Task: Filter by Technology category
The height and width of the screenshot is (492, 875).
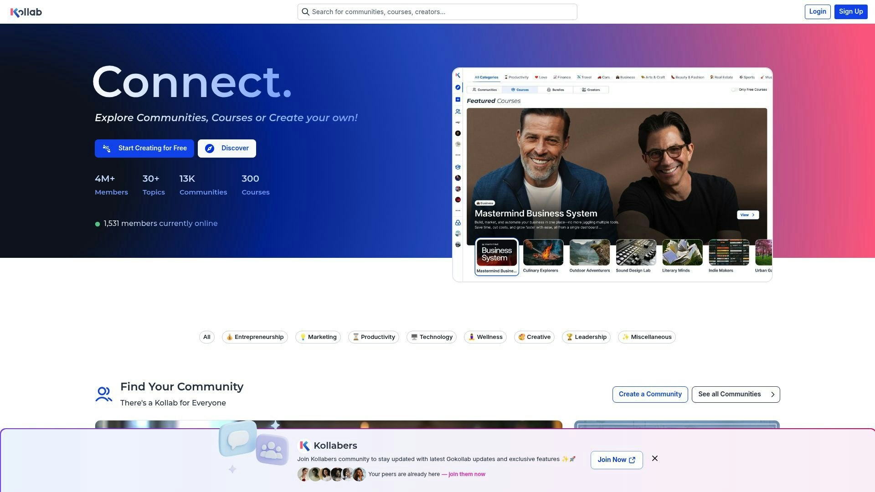Action: (431, 337)
